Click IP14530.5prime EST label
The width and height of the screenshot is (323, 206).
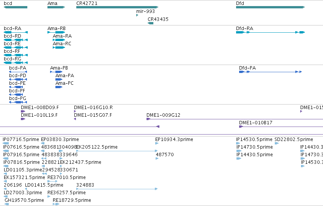click(254, 139)
